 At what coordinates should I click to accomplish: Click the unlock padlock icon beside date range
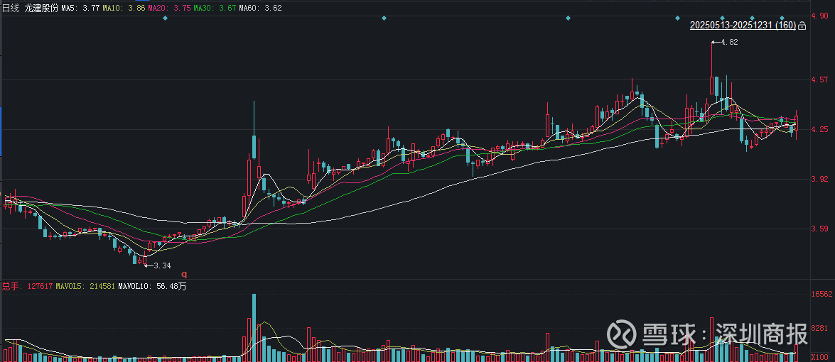[802, 26]
